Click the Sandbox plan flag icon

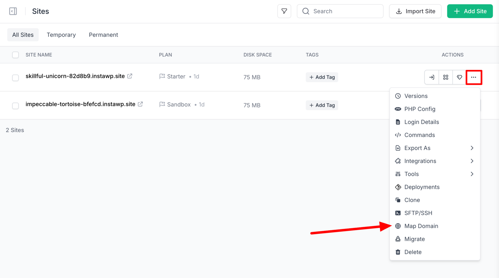[162, 104]
